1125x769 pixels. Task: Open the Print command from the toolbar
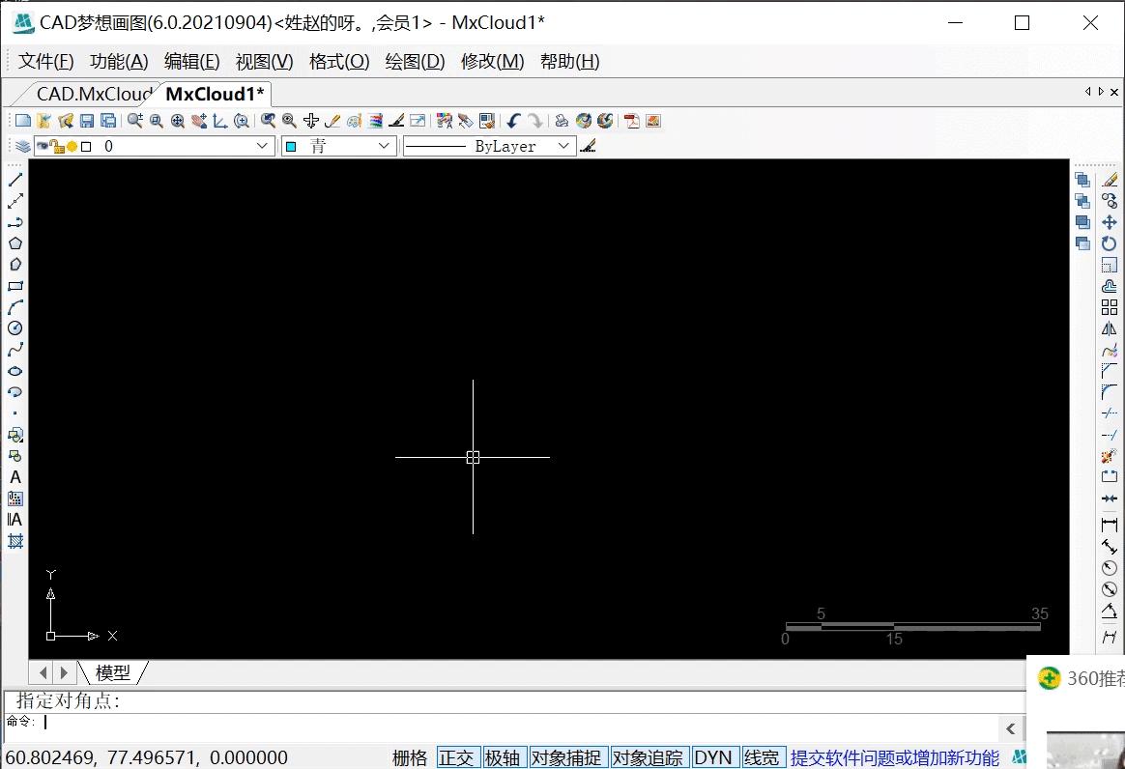click(561, 120)
